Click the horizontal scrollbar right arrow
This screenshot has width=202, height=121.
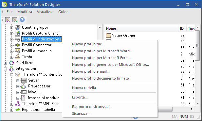(x=192, y=109)
